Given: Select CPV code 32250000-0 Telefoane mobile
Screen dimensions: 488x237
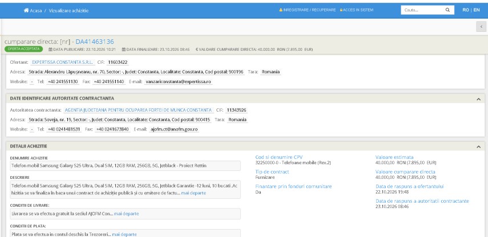Looking at the screenshot, I should [293, 163].
